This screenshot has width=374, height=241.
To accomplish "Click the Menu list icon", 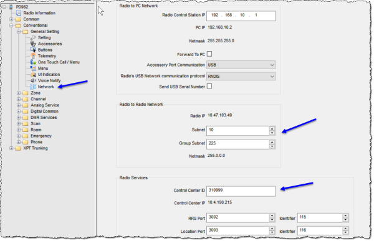I will tap(33, 68).
